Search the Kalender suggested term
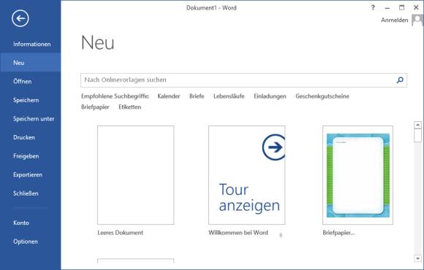 [169, 96]
